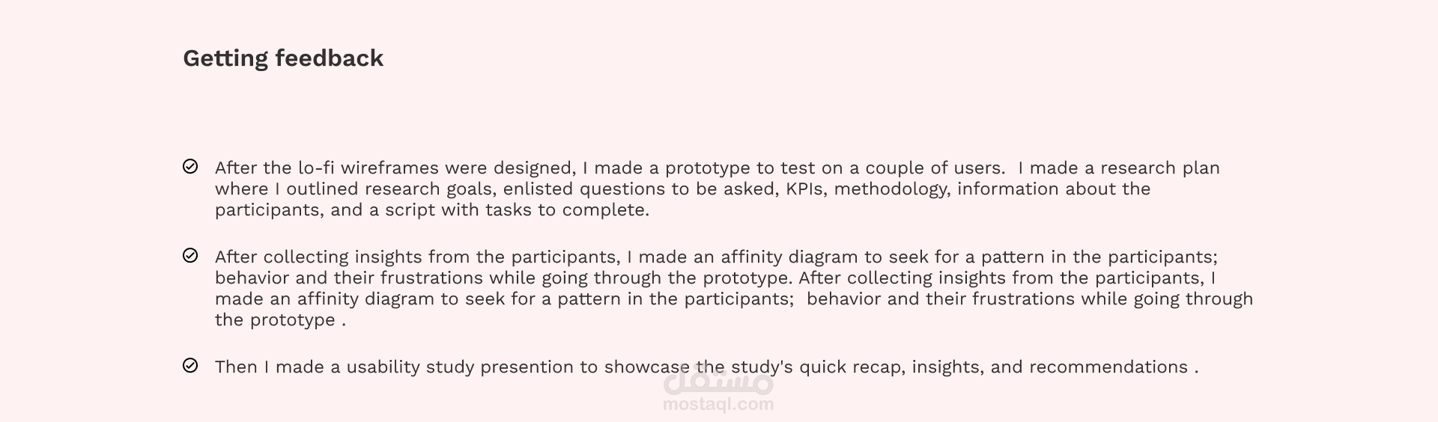The height and width of the screenshot is (422, 1438).
Task: Click the sentence starting Then I made a usability
Action: [707, 367]
